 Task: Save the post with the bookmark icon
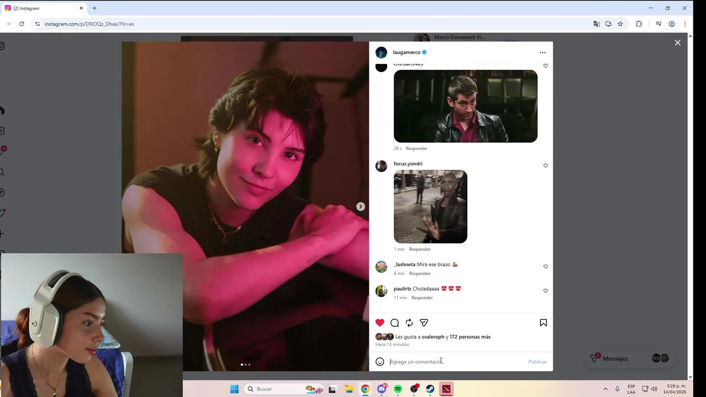coord(543,323)
